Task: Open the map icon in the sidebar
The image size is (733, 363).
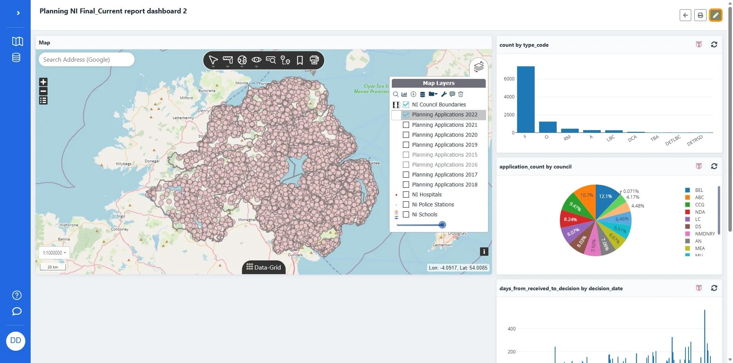Action: (x=18, y=41)
